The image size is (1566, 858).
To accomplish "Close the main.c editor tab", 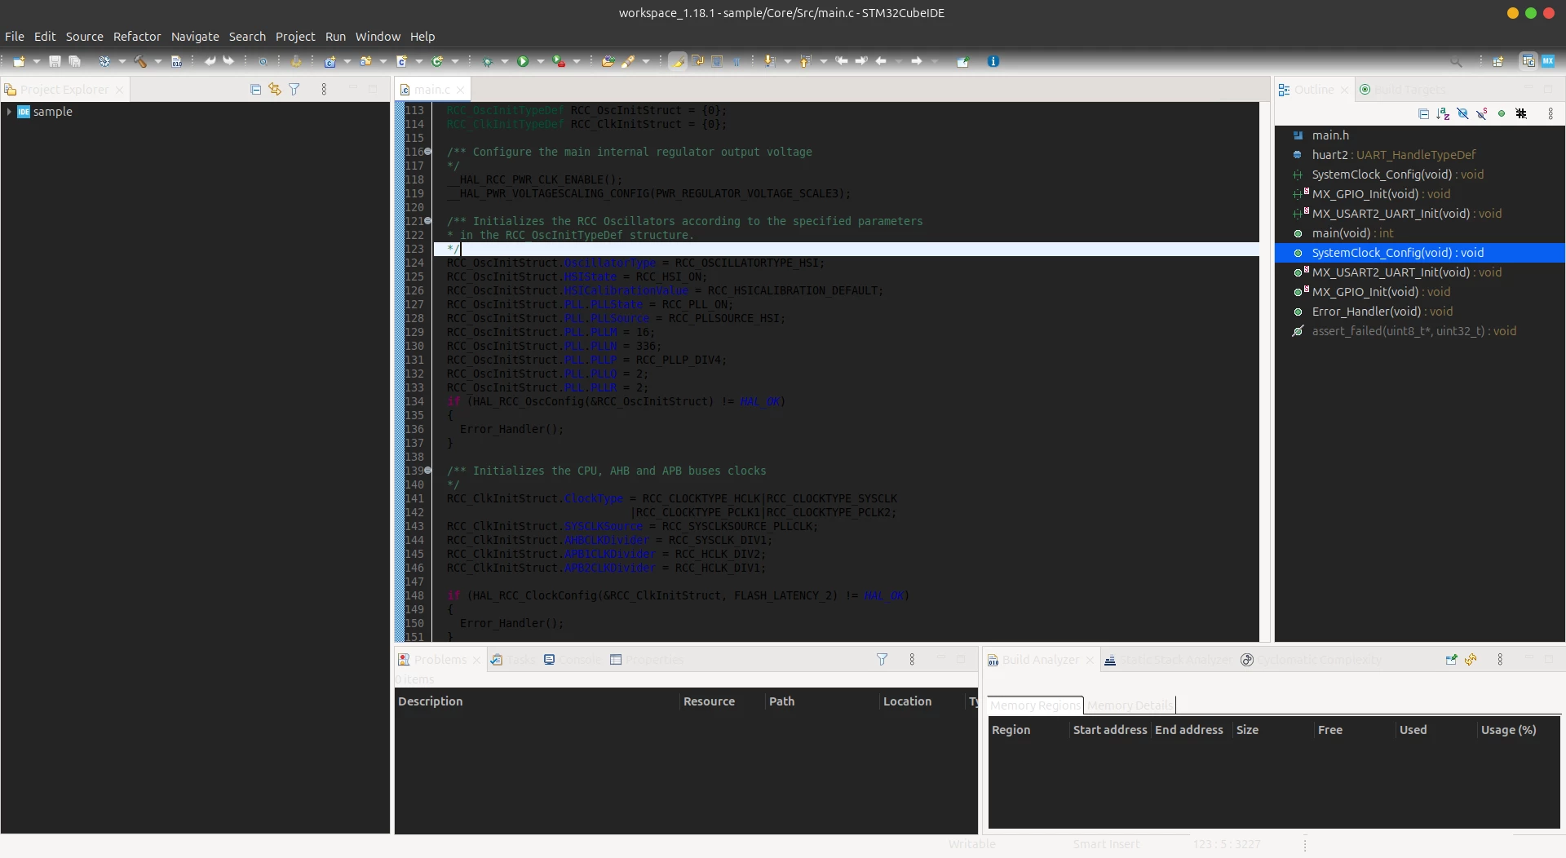I will pos(460,90).
